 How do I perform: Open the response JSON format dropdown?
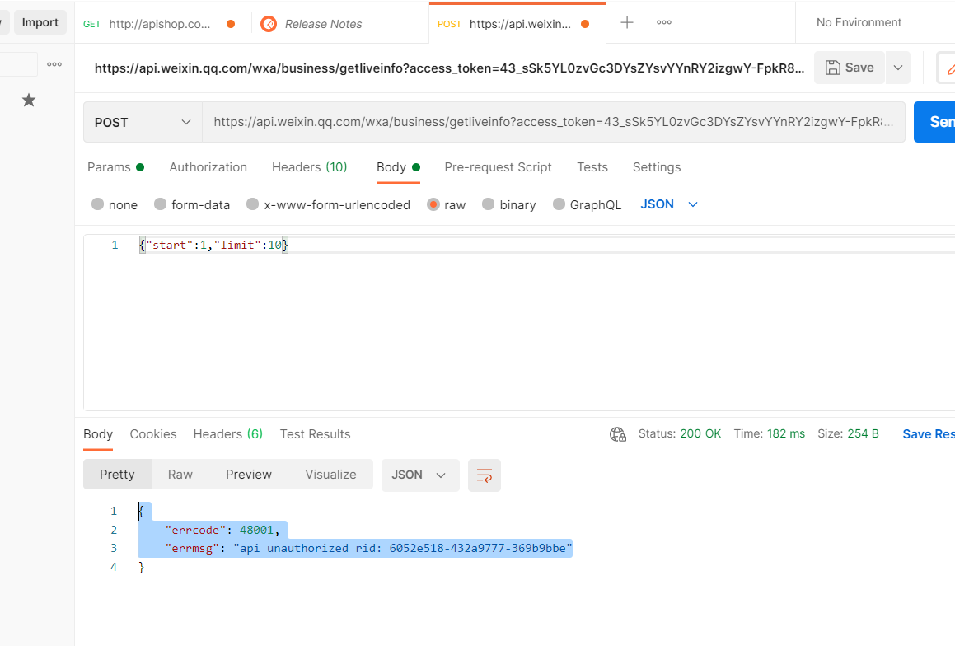[x=420, y=475]
